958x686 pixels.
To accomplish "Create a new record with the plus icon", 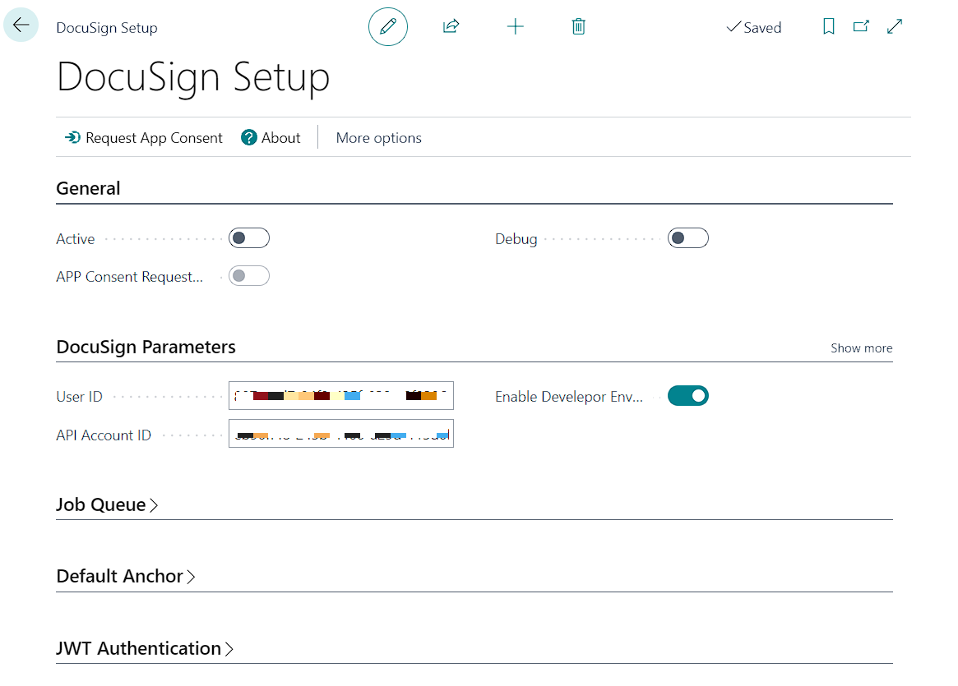I will tap(515, 26).
